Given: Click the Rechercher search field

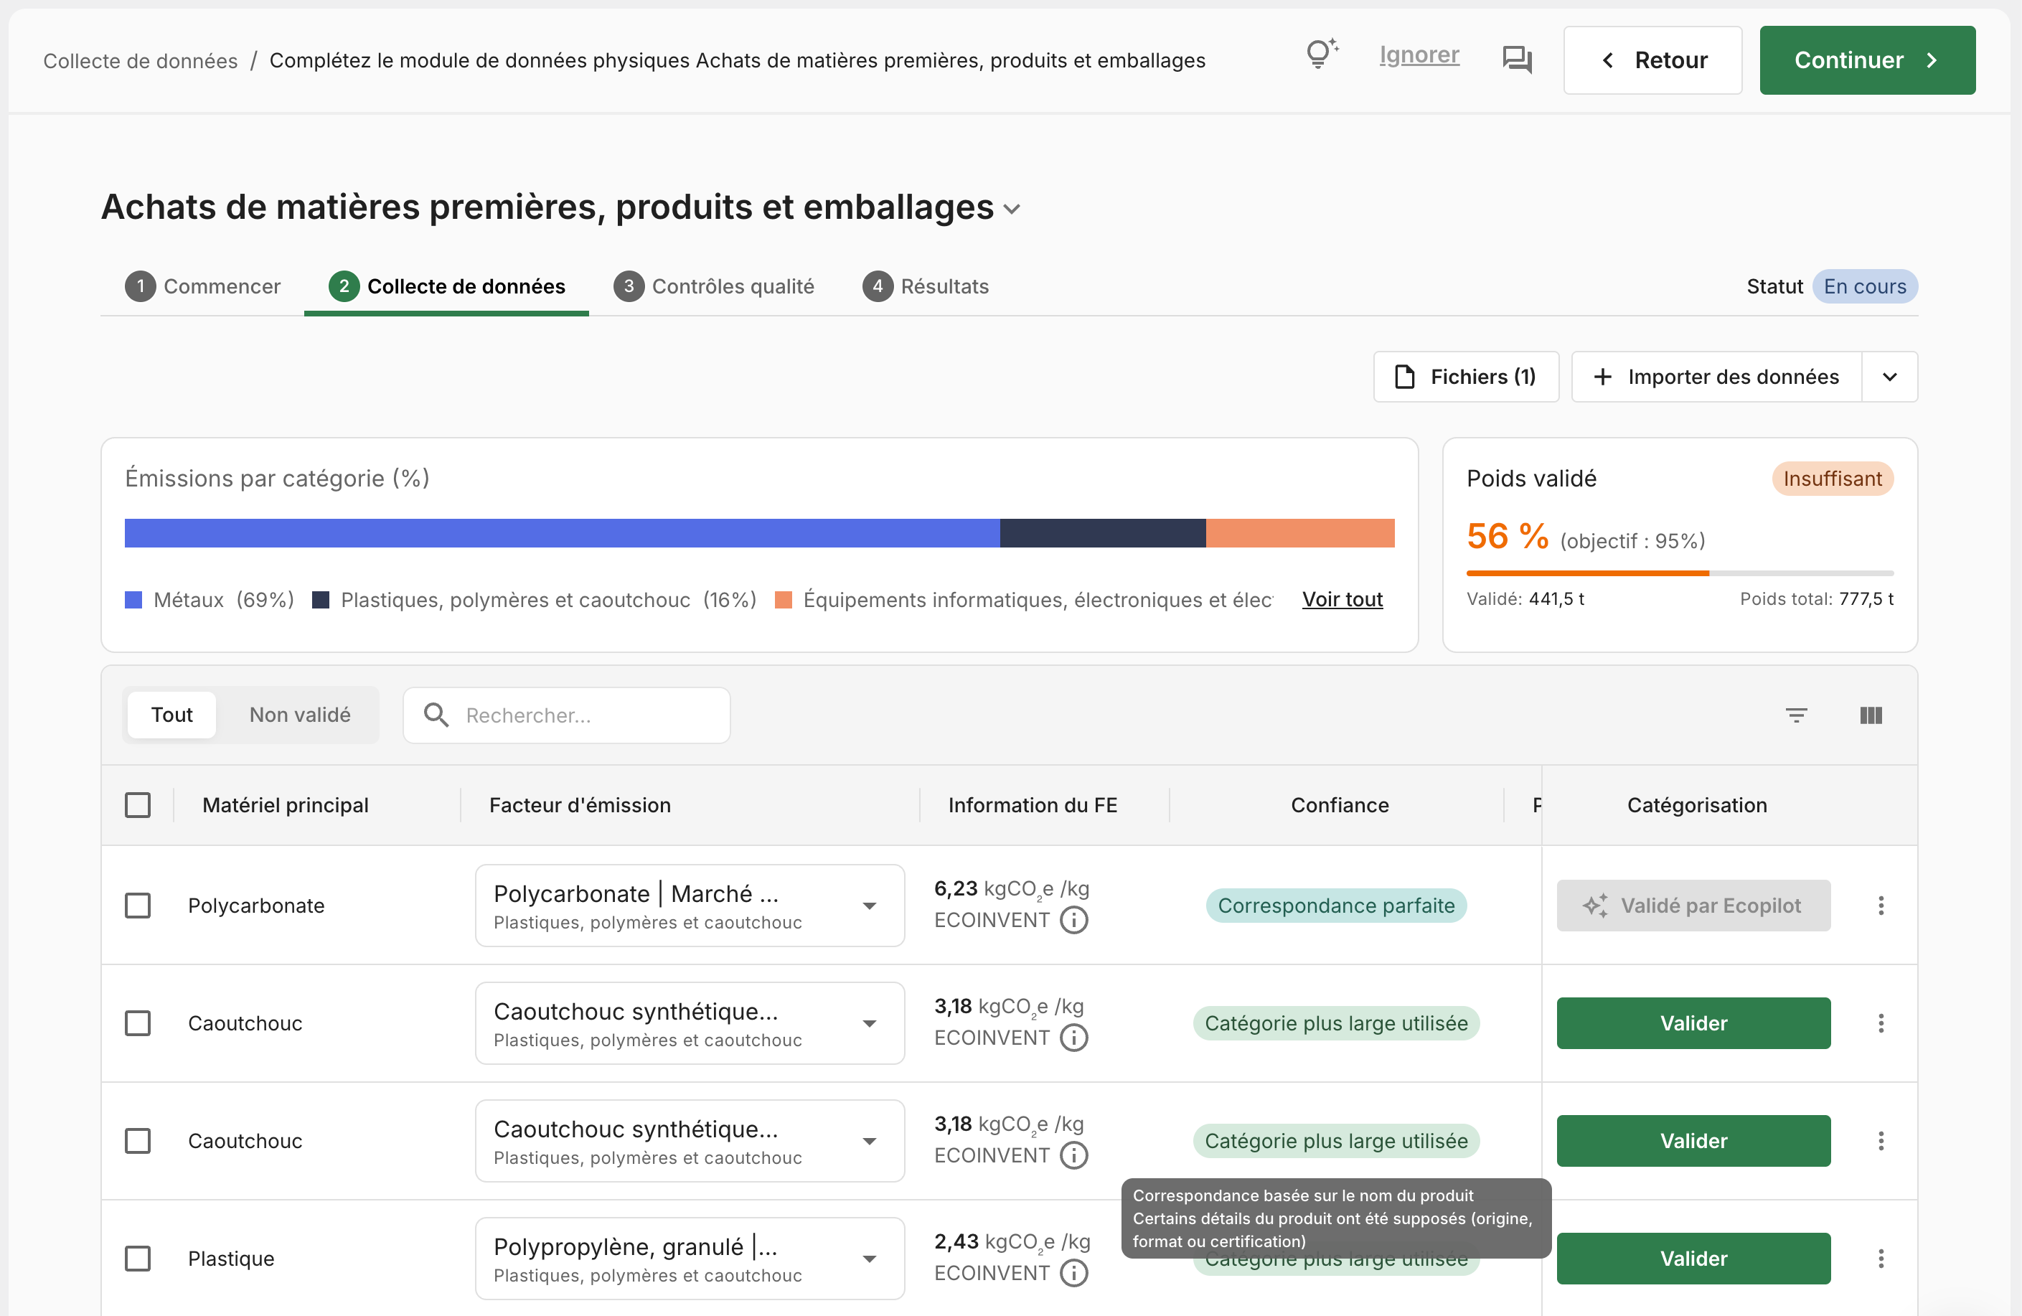Looking at the screenshot, I should click(x=567, y=715).
